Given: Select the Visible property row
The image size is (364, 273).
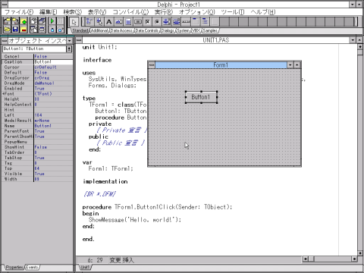Looking at the screenshot, I should pos(37,174).
